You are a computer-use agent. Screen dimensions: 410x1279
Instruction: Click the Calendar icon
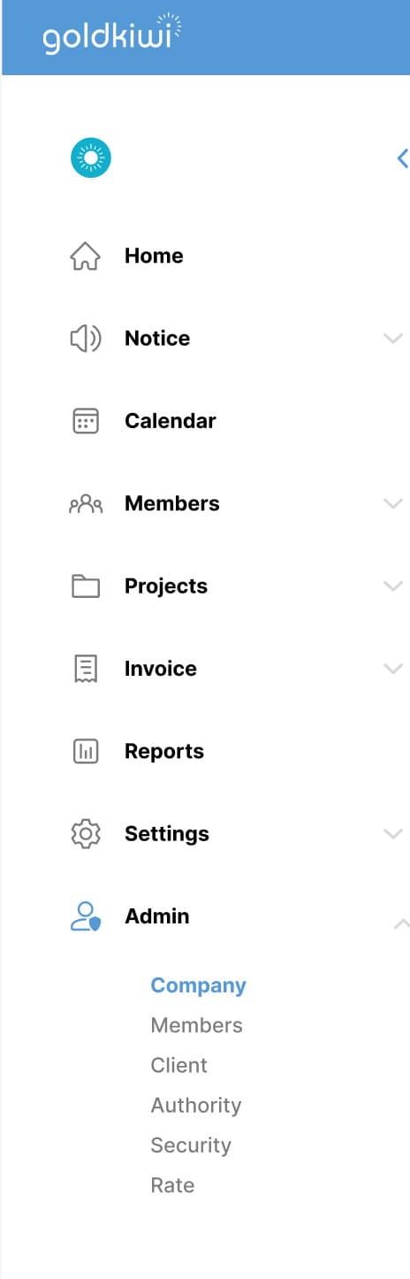85,421
